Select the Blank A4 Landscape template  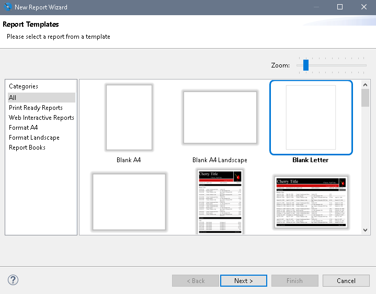(x=220, y=118)
